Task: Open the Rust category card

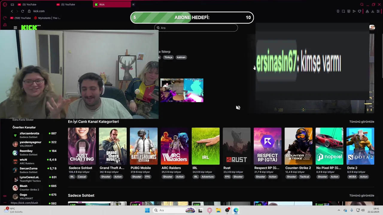Action: pyautogui.click(x=236, y=146)
